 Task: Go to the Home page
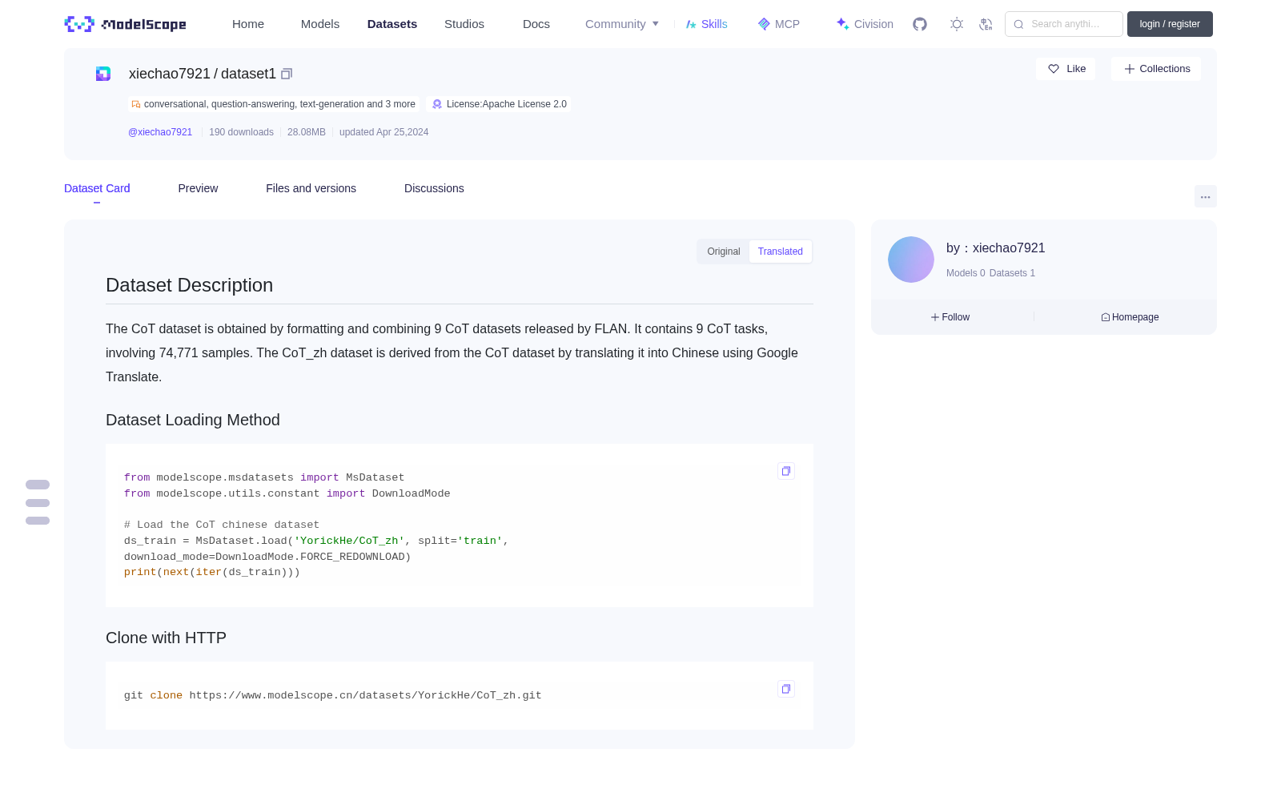[248, 24]
